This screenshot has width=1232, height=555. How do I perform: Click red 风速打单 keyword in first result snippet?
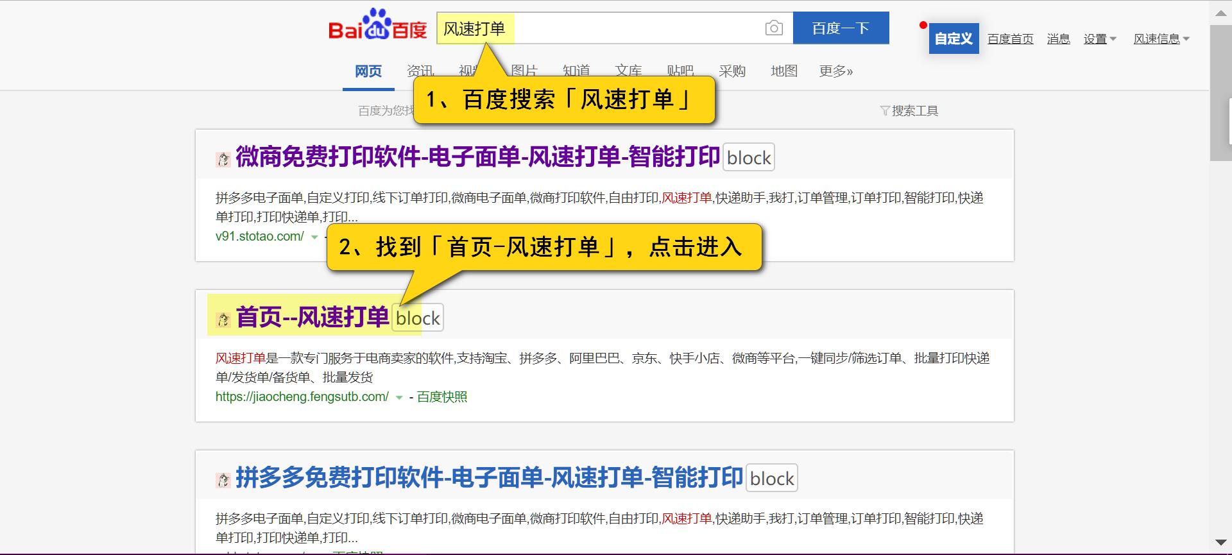(687, 198)
